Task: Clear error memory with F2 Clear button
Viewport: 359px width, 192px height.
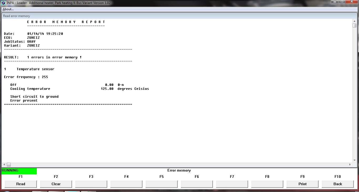Action: 56,184
